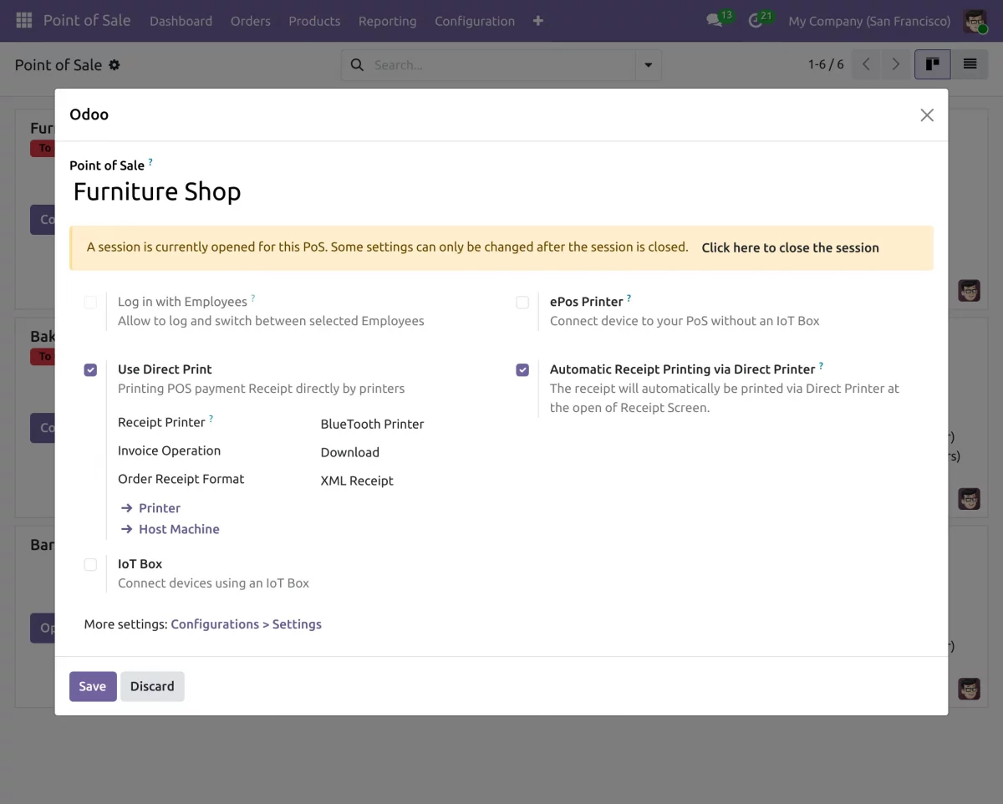
Task: Switch to Kanban view icon
Action: [932, 64]
